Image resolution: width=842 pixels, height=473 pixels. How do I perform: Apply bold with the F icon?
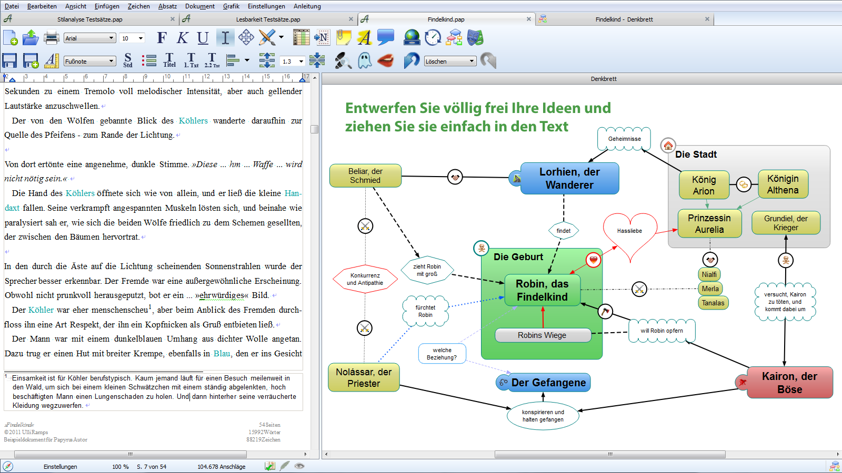coord(162,38)
